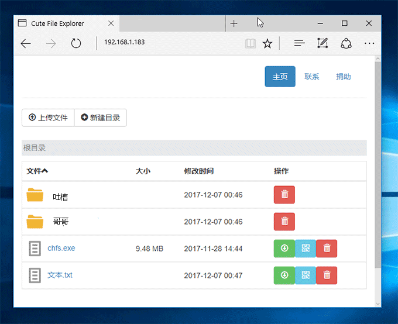Delete the 哥哥 folder
This screenshot has height=324, width=398.
284,222
